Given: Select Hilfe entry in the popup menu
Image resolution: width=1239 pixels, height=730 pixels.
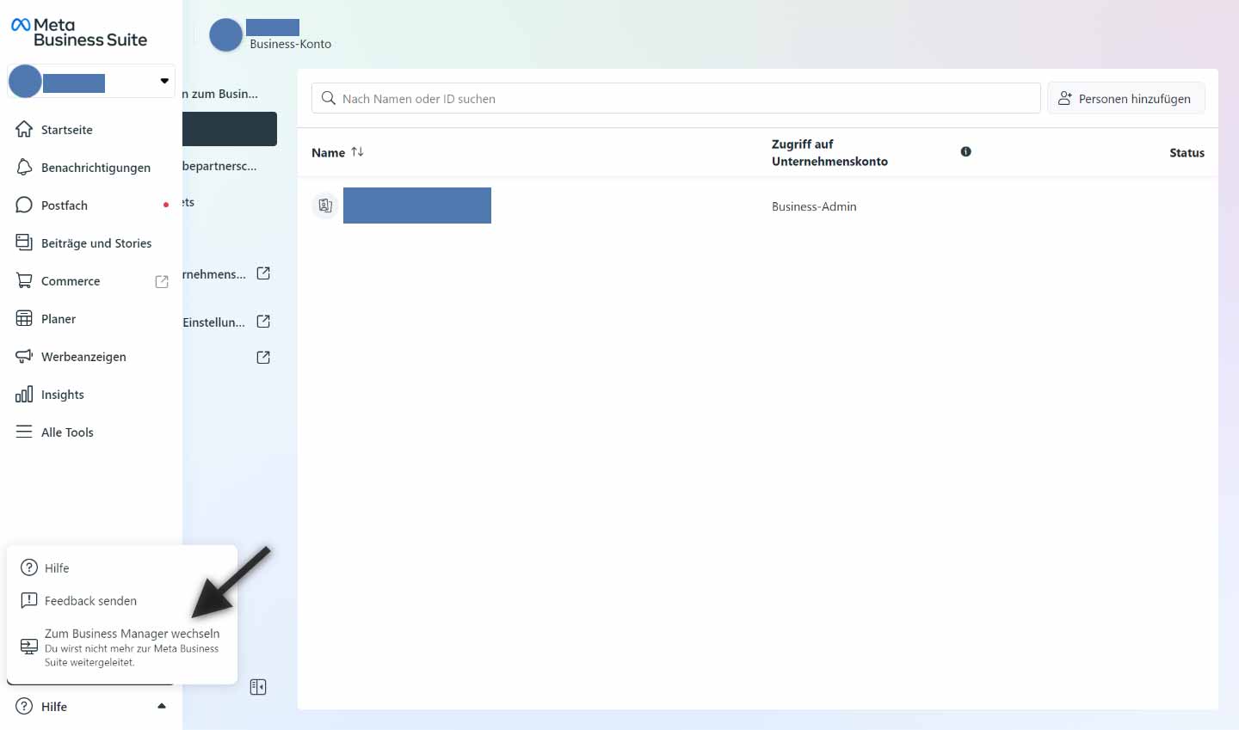Looking at the screenshot, I should click(57, 568).
